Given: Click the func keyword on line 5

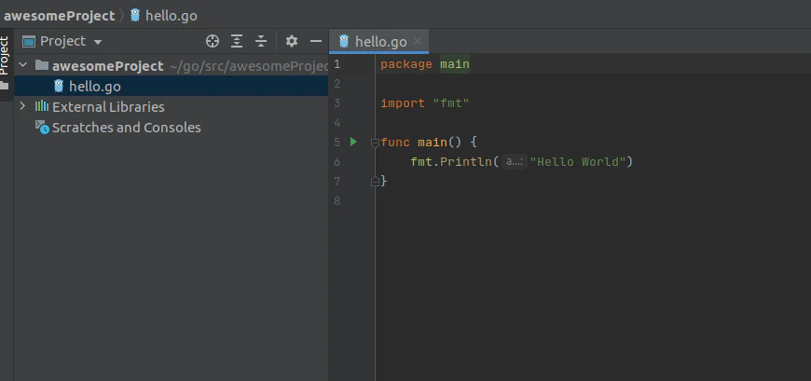Looking at the screenshot, I should click(395, 143).
